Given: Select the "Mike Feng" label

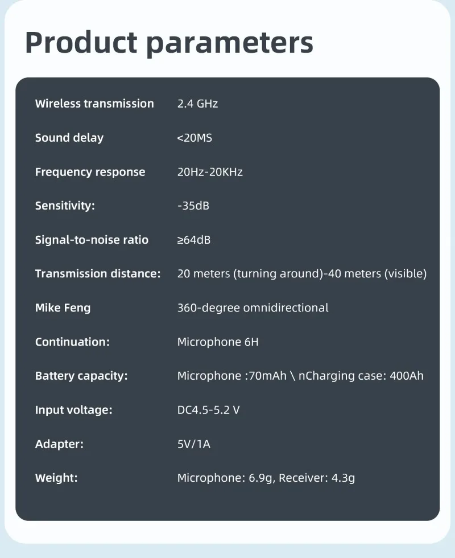Looking at the screenshot, I should click(63, 308).
